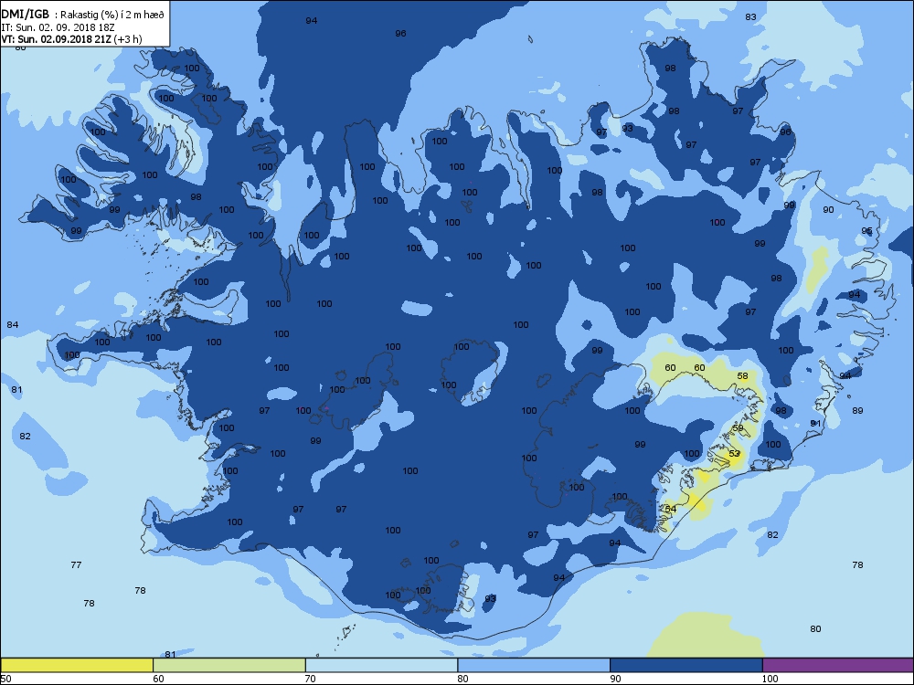Click the DMI/IGB header label
914x685 pixels.
pyautogui.click(x=25, y=15)
